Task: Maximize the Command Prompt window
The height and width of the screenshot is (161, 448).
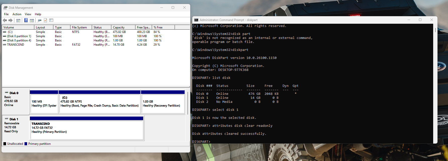Action: (x=420, y=20)
